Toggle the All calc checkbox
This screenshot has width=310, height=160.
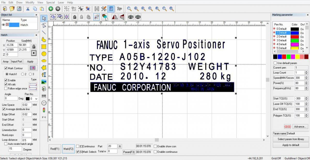(x=6, y=84)
